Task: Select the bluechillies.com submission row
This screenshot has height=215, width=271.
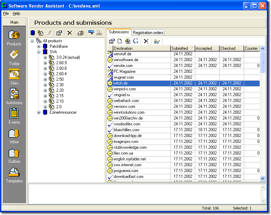Action: 184,130
